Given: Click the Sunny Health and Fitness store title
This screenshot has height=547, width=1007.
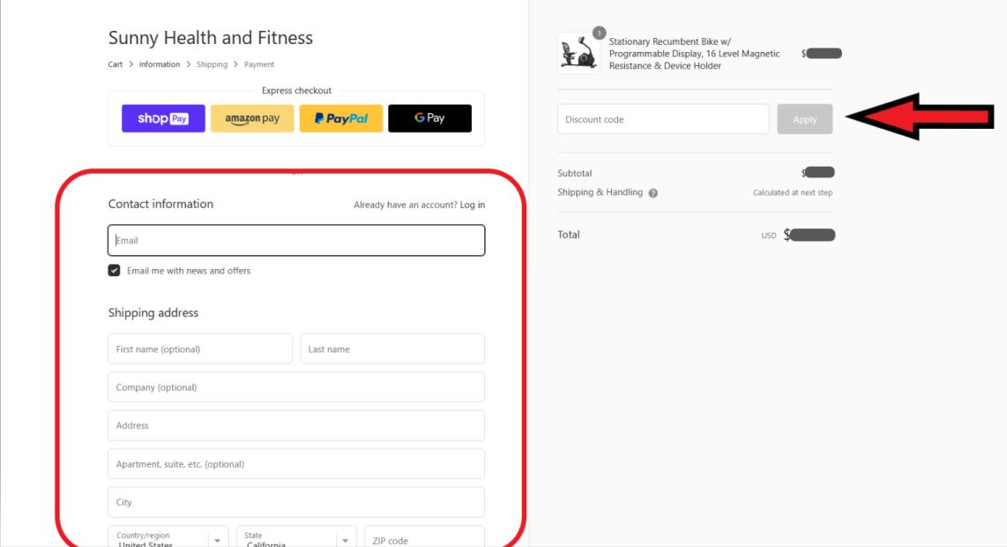Looking at the screenshot, I should tap(211, 38).
